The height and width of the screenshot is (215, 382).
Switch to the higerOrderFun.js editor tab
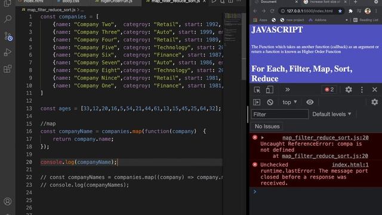click(x=114, y=1)
